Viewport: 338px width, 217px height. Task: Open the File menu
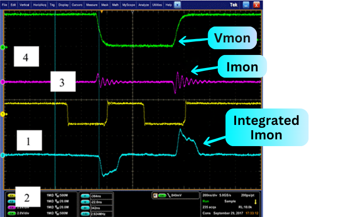5,3
